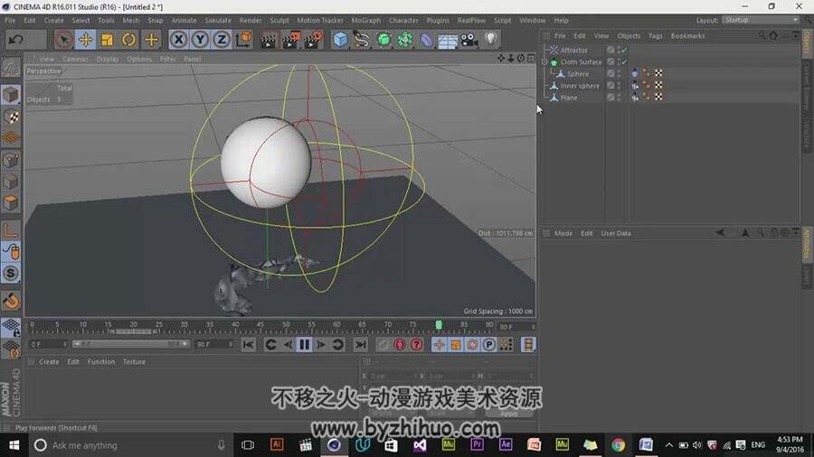Click the current frame field 0 F
The height and width of the screenshot is (457, 814).
[48, 344]
